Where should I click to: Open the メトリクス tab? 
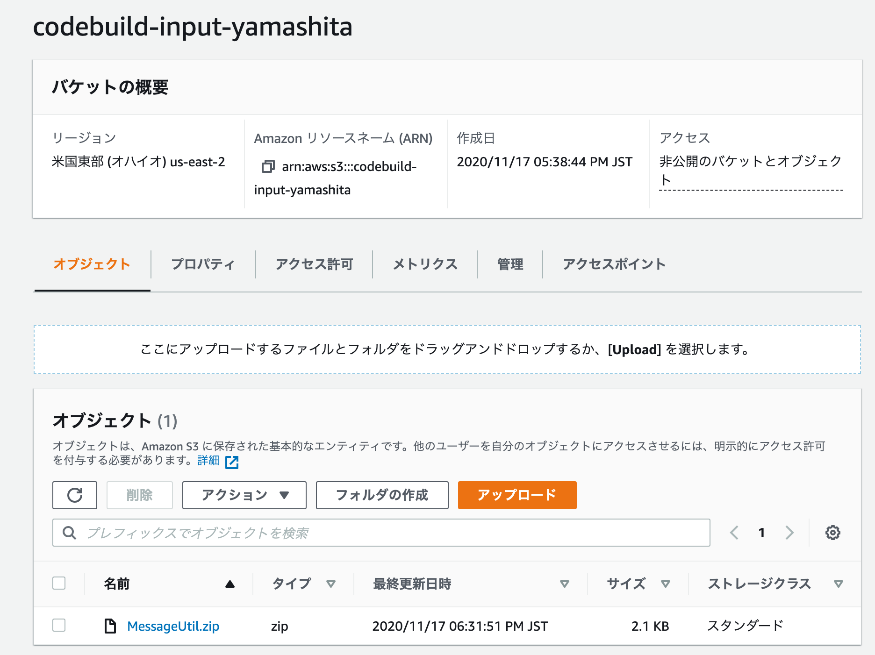pyautogui.click(x=425, y=264)
